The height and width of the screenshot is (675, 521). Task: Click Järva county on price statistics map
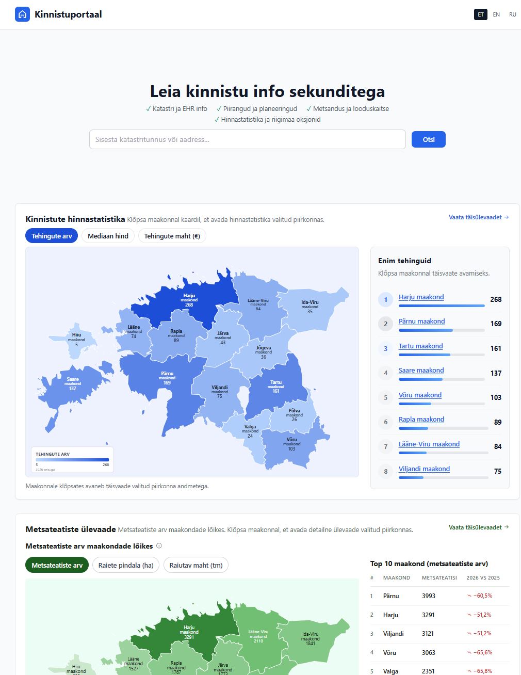click(x=223, y=338)
